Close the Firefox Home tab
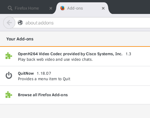 pos(51,8)
